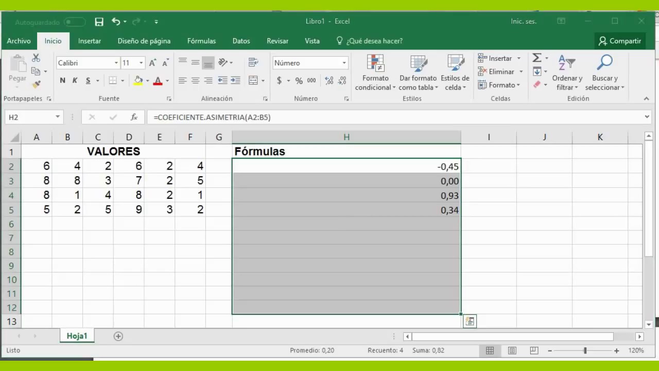The image size is (659, 371).
Task: Apply font color letter A icon
Action: (158, 80)
